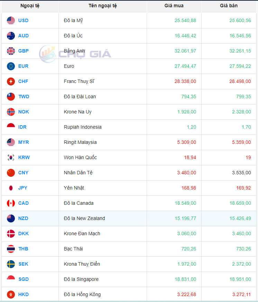Select the Đô la Hồng Kông name cell
The height and width of the screenshot is (302, 258).
click(x=82, y=294)
